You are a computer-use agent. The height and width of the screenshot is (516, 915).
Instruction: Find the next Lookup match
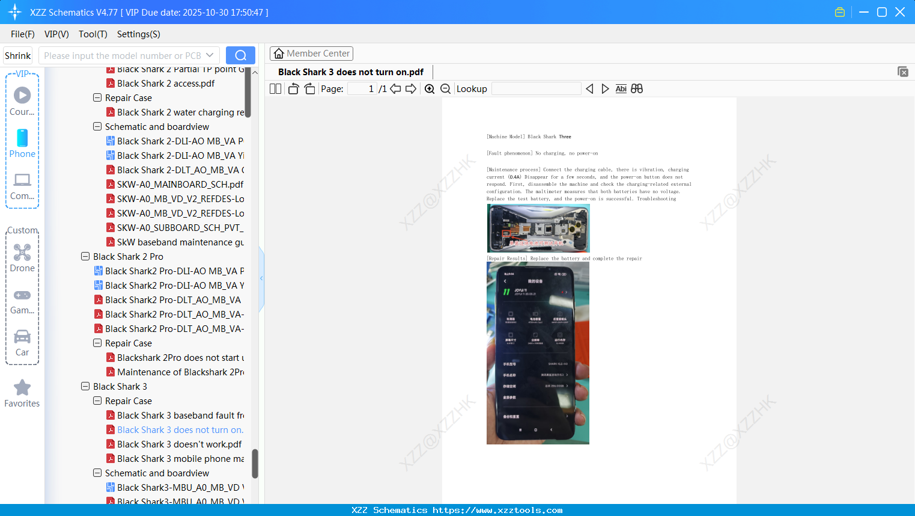pyautogui.click(x=605, y=89)
